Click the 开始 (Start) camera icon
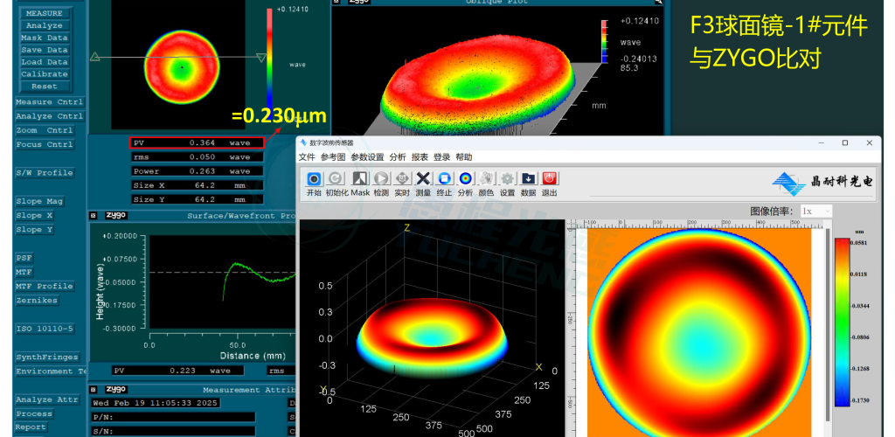This screenshot has height=437, width=895. 314,178
